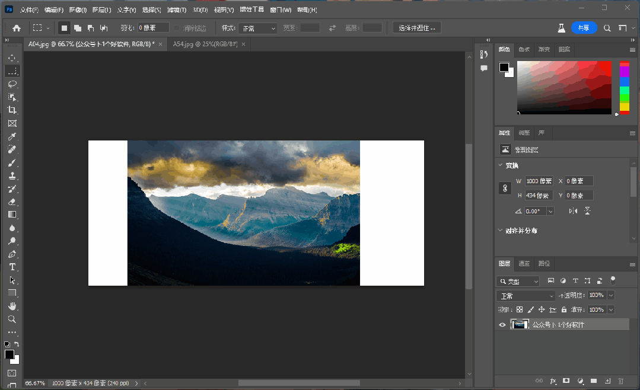Open the layer blend mode dropdown 正常

coord(526,295)
